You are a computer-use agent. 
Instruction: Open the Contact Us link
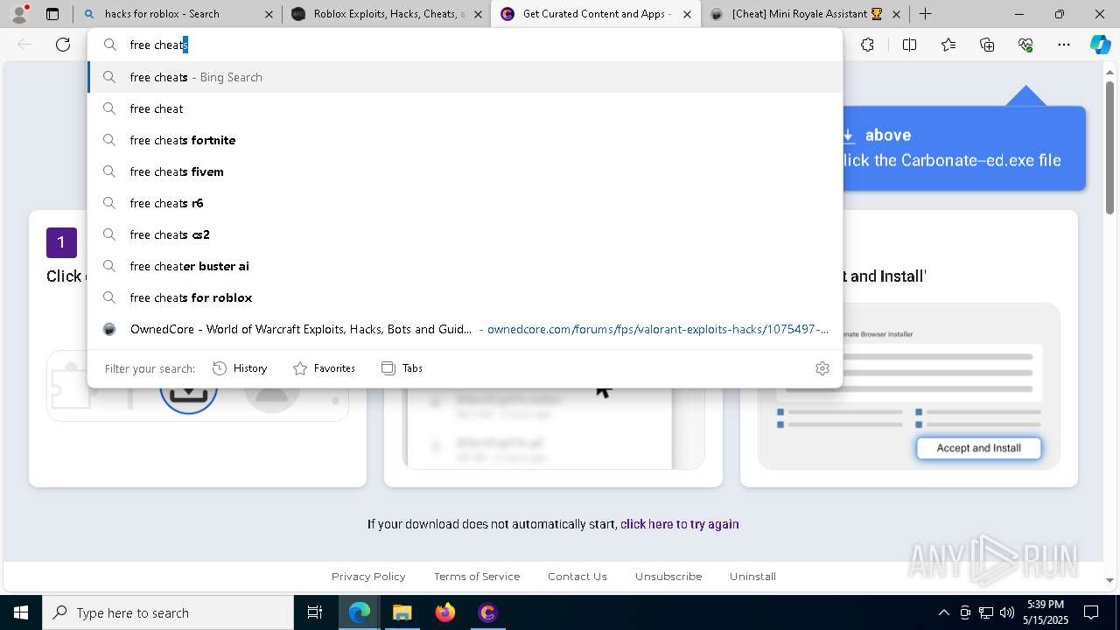pyautogui.click(x=577, y=577)
